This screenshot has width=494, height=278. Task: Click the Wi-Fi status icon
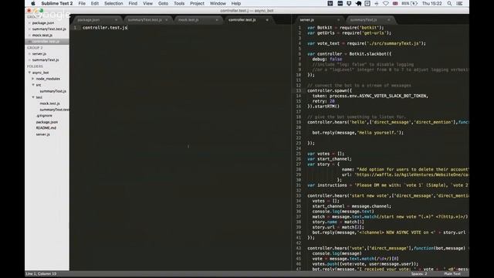386,3
